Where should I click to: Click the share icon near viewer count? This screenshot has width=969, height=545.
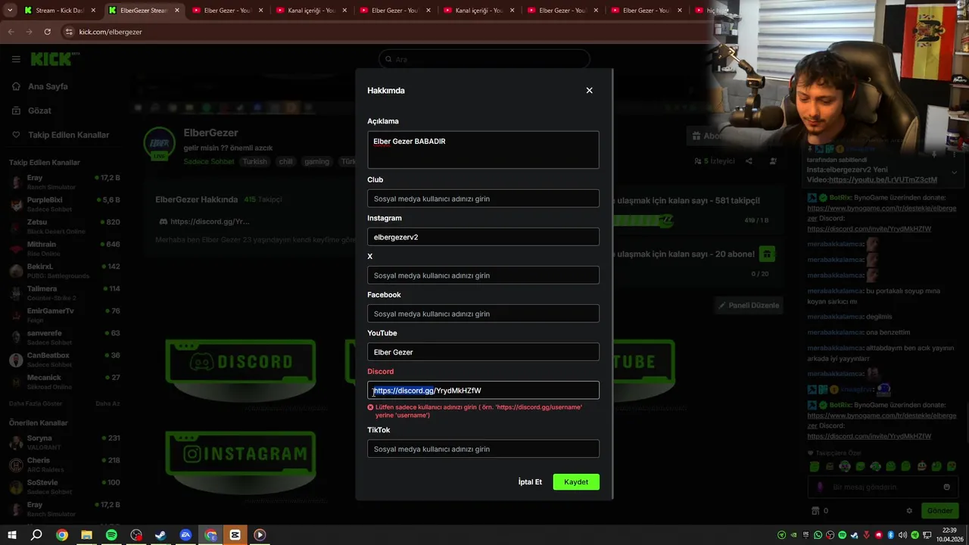pos(749,160)
